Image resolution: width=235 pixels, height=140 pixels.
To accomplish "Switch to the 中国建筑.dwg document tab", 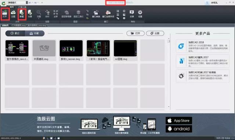I will tap(19, 25).
